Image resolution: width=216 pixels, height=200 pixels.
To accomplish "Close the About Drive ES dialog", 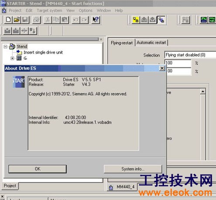I will 162,68.
